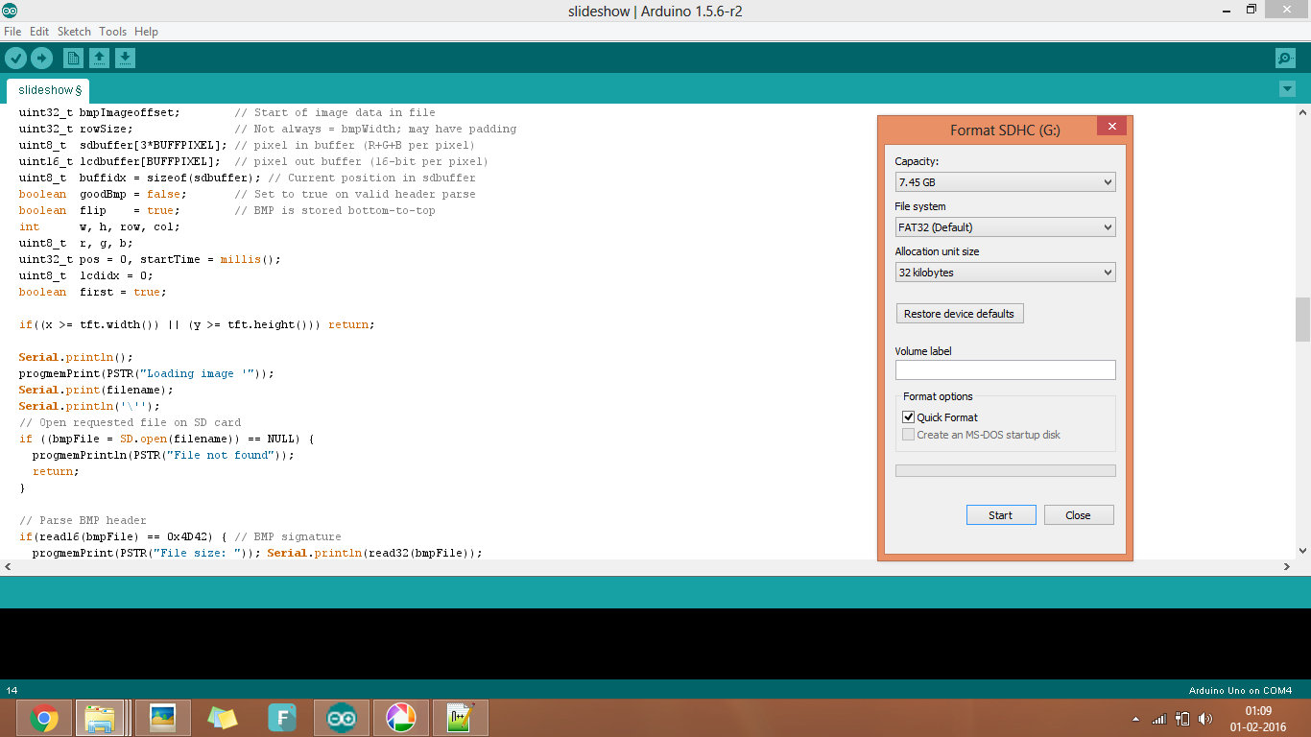Click the 'int w, h, row, col;' line
The image size is (1311, 737).
[99, 226]
